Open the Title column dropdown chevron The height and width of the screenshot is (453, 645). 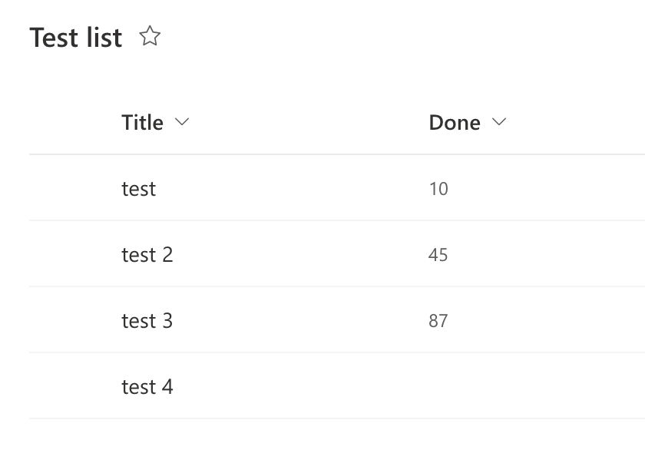tap(182, 122)
